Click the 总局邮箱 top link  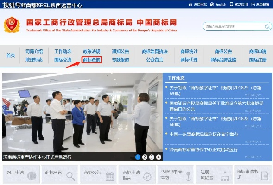(x=262, y=4)
